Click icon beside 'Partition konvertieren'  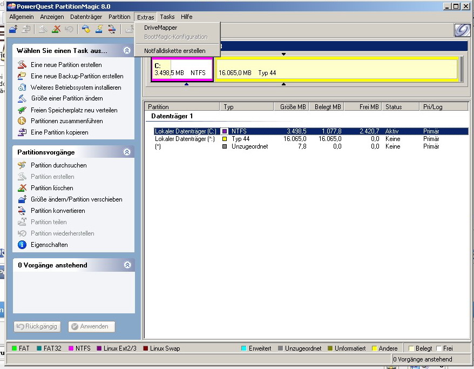22,211
